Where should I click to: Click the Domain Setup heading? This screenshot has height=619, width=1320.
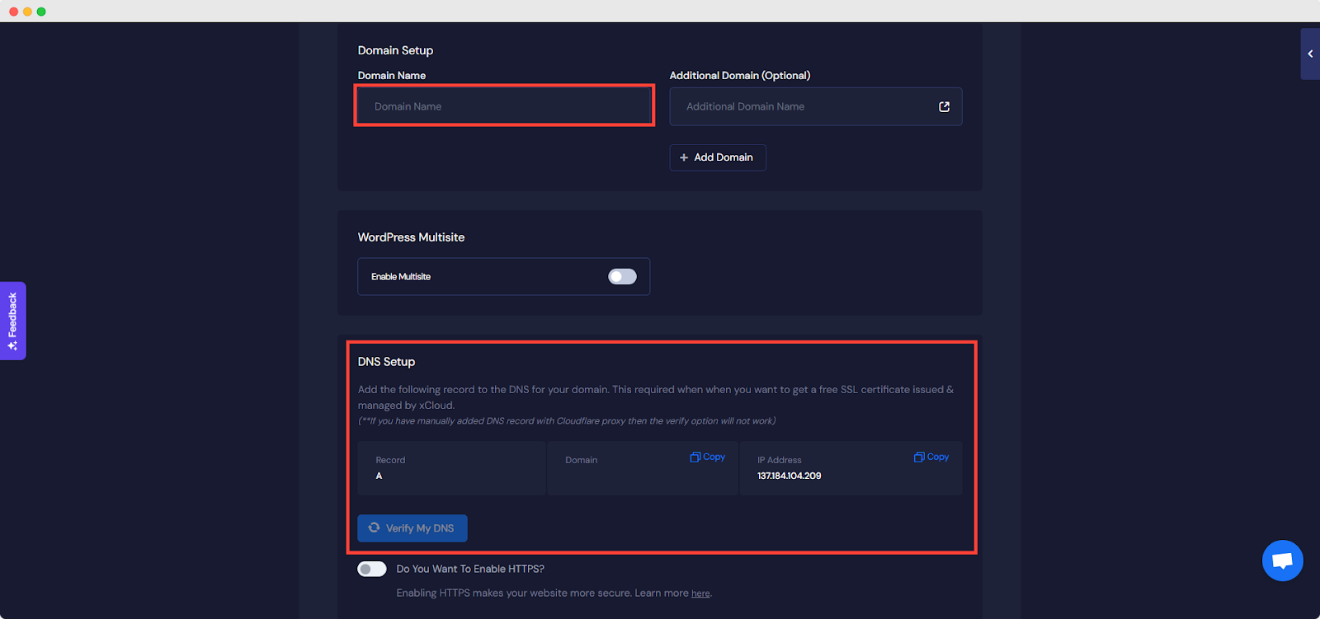(395, 50)
